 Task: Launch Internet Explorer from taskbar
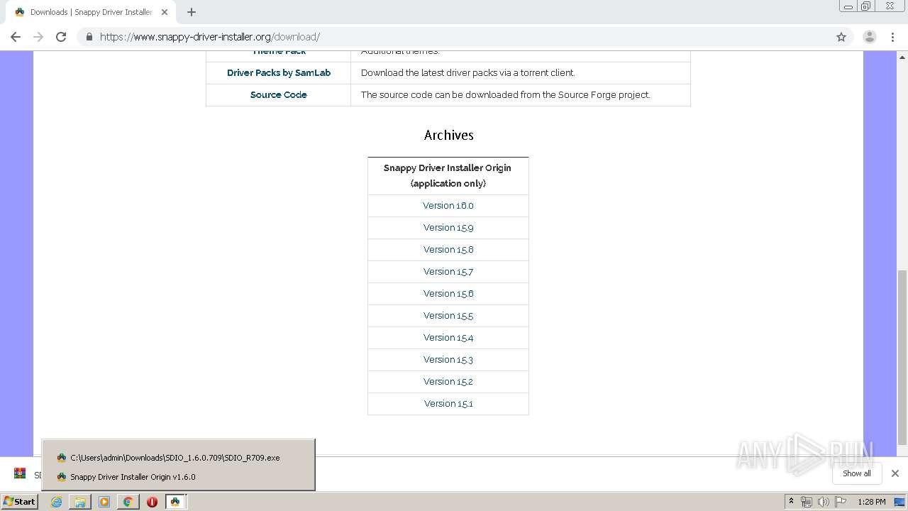[x=56, y=502]
